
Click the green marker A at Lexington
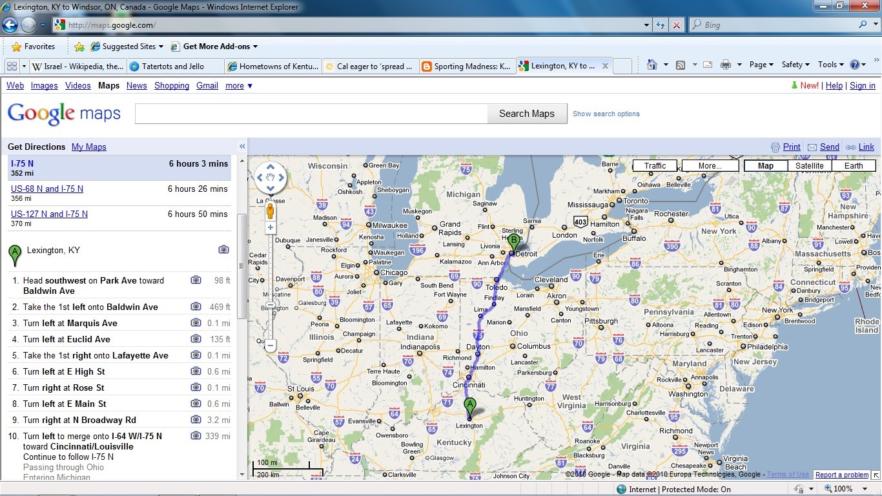[x=469, y=408]
